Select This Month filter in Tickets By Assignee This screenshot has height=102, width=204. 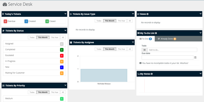[110, 49]
